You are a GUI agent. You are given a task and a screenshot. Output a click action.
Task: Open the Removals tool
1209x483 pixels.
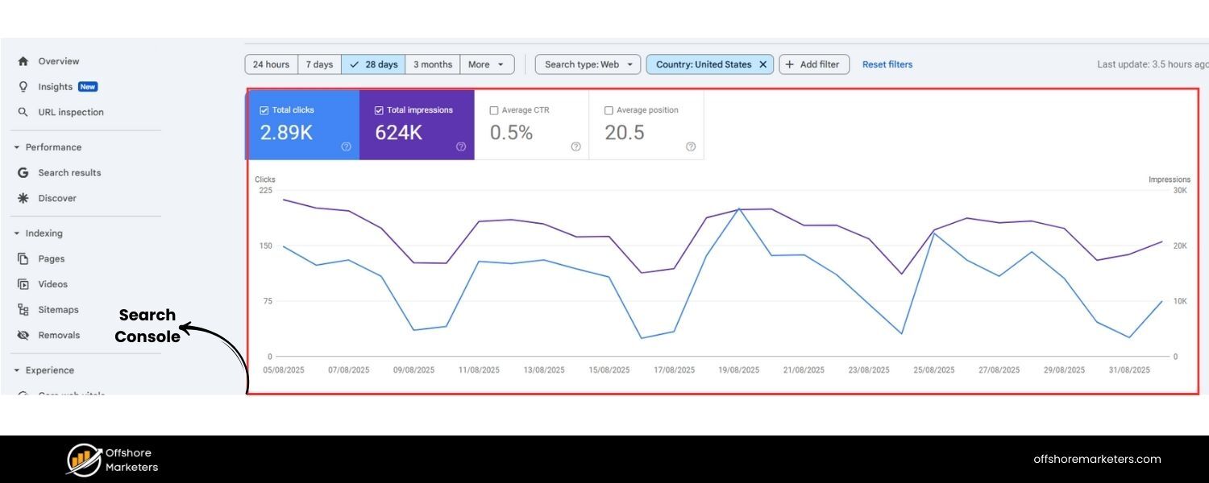click(59, 335)
